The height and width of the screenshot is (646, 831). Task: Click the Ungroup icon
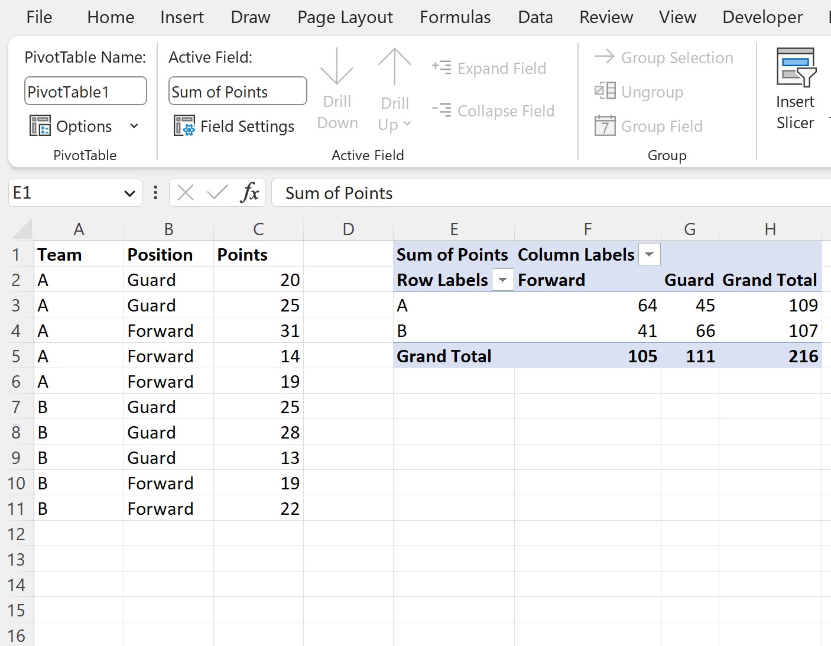click(603, 92)
